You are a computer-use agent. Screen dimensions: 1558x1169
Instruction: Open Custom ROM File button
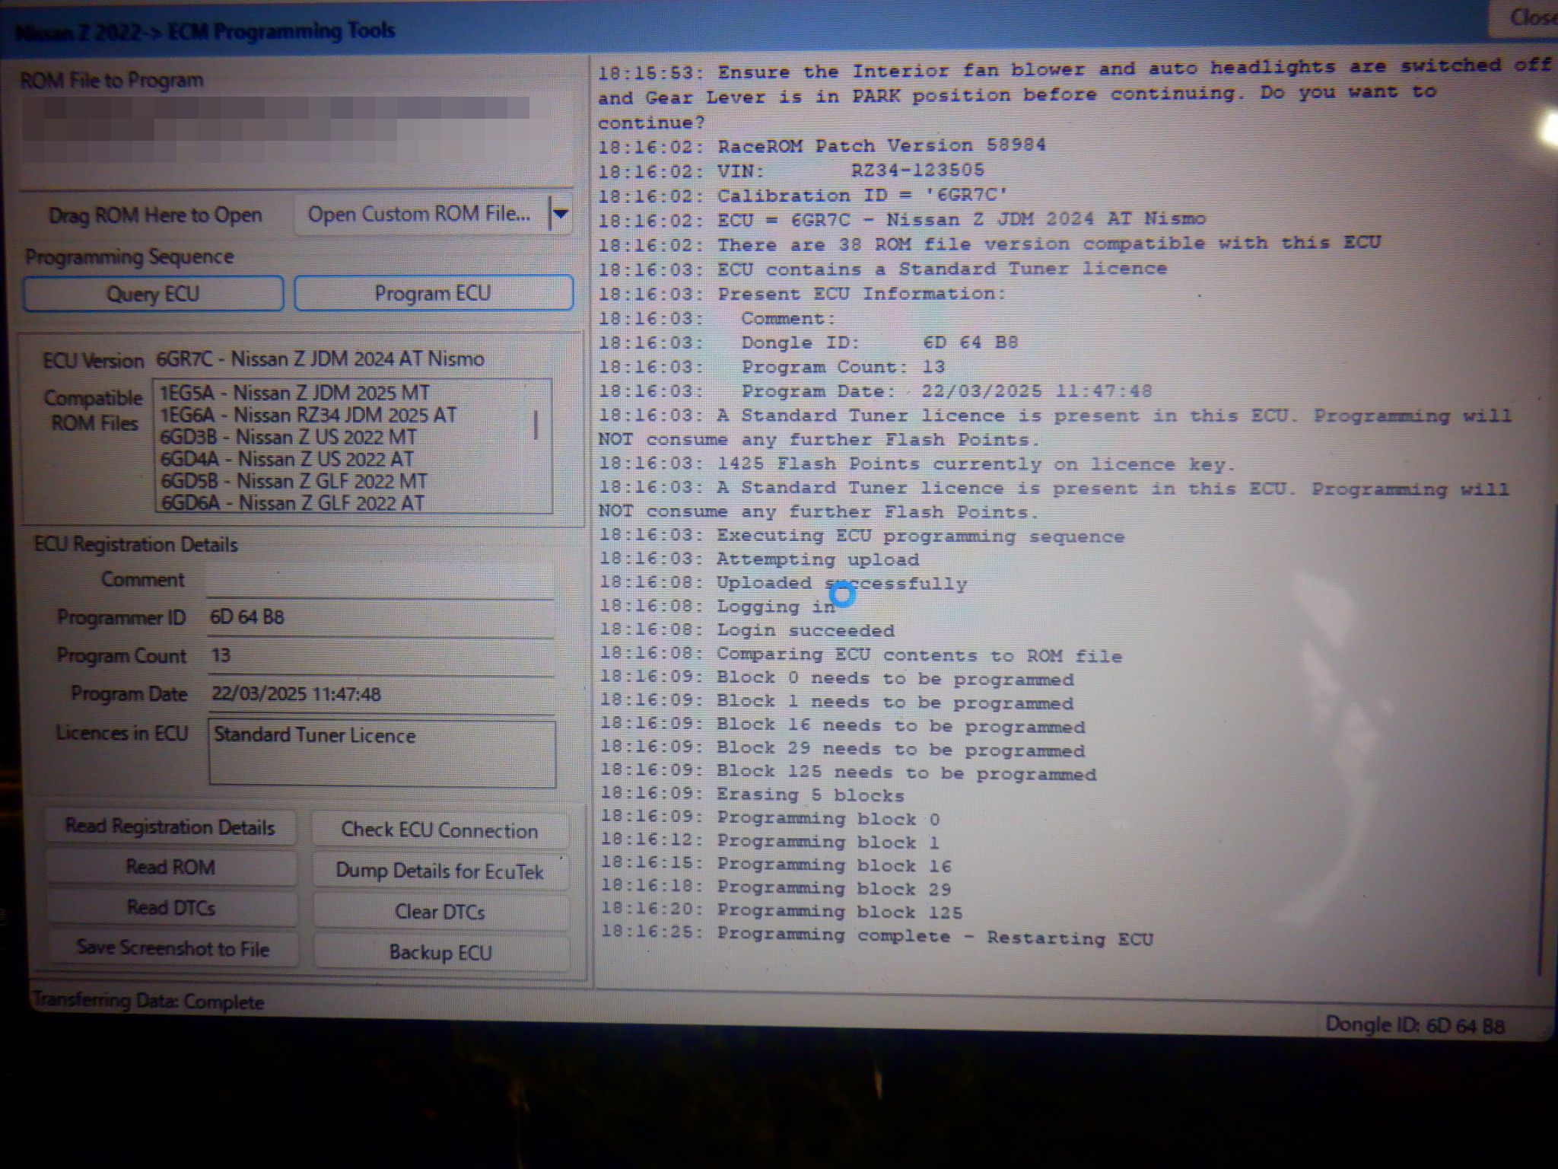420,214
